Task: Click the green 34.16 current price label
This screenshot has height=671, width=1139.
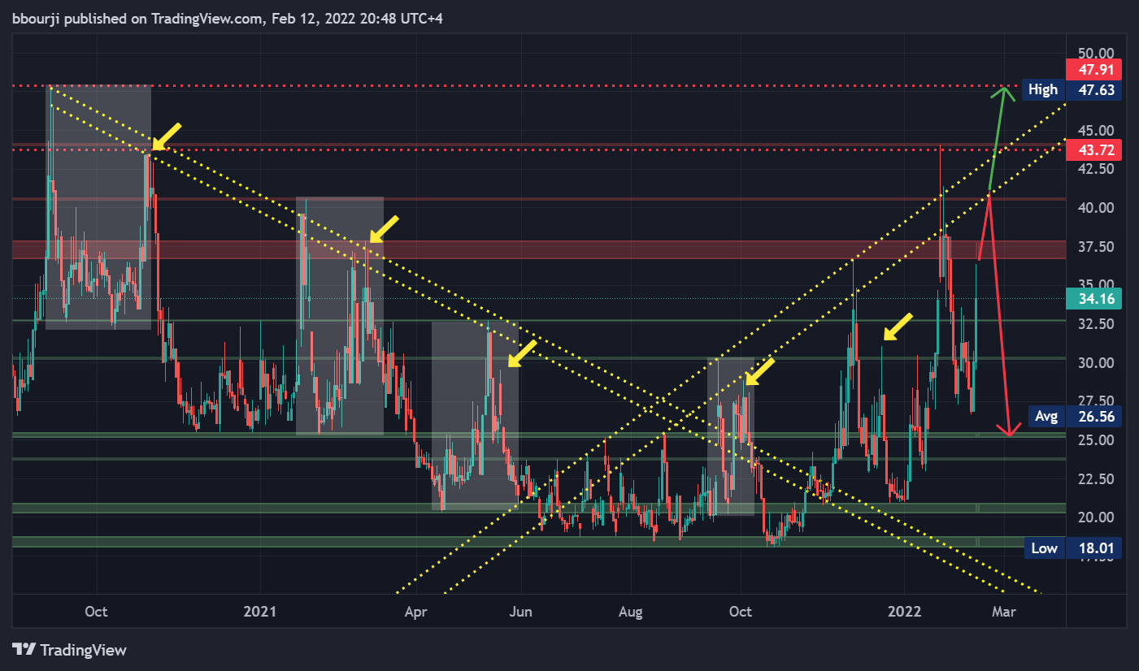Action: 1093,299
